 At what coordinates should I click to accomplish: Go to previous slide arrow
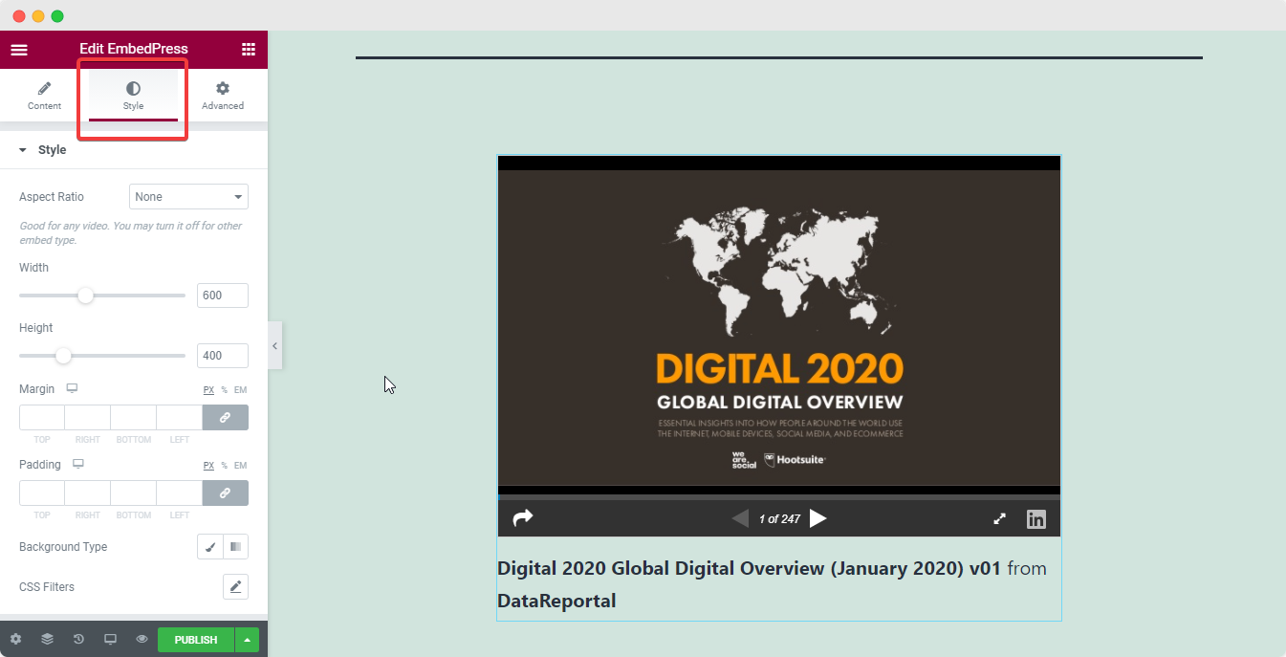[740, 518]
